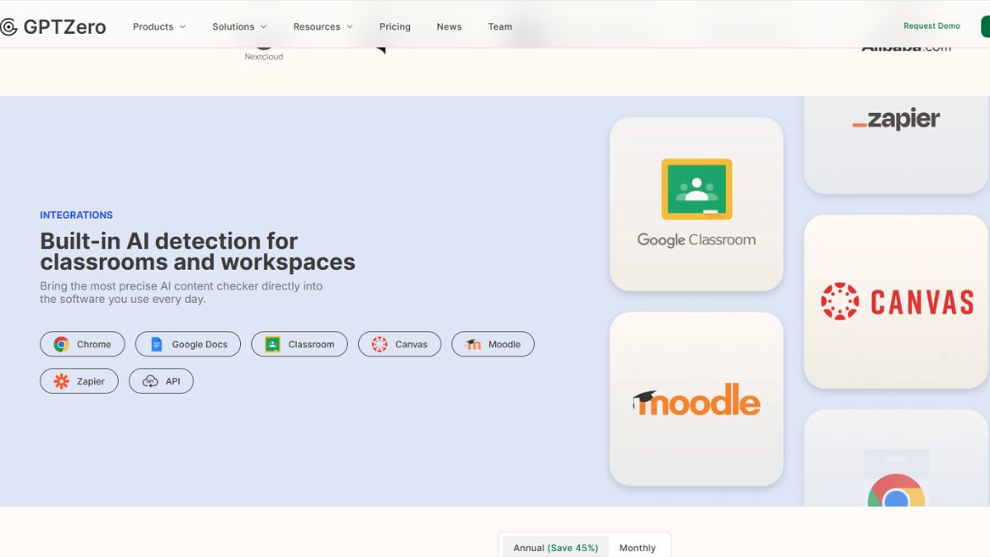Click the Canvas icon in Canvas pill

pyautogui.click(x=379, y=344)
